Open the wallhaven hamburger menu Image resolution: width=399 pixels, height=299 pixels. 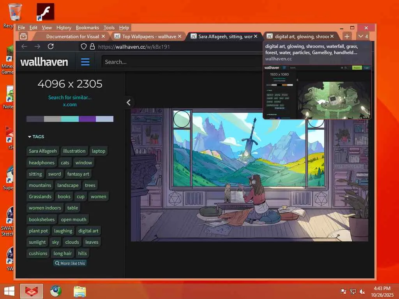[85, 62]
